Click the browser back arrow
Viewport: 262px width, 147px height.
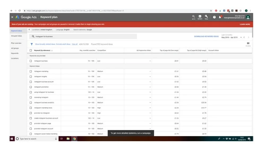pyautogui.click(x=11, y=11)
